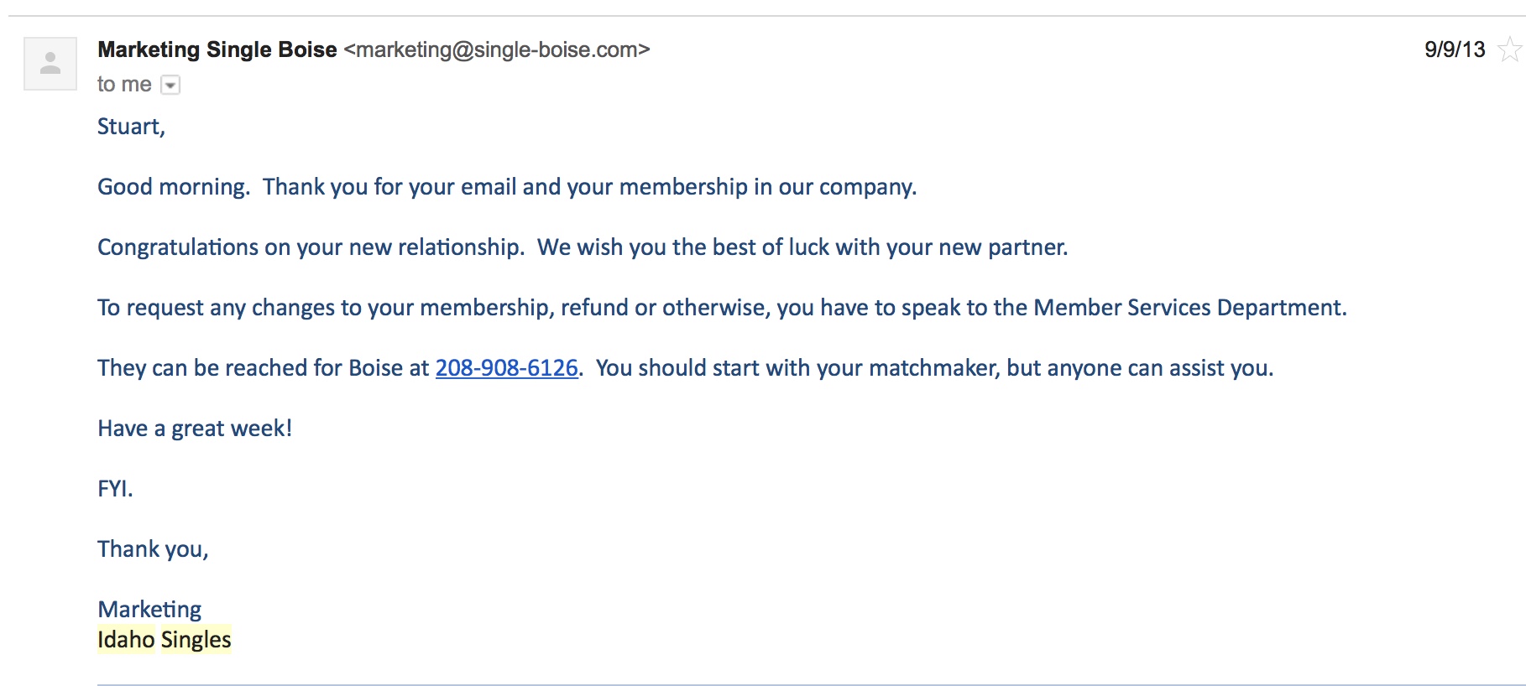The image size is (1526, 686).
Task: Call the phone number link 208-908-6126
Action: pyautogui.click(x=506, y=368)
